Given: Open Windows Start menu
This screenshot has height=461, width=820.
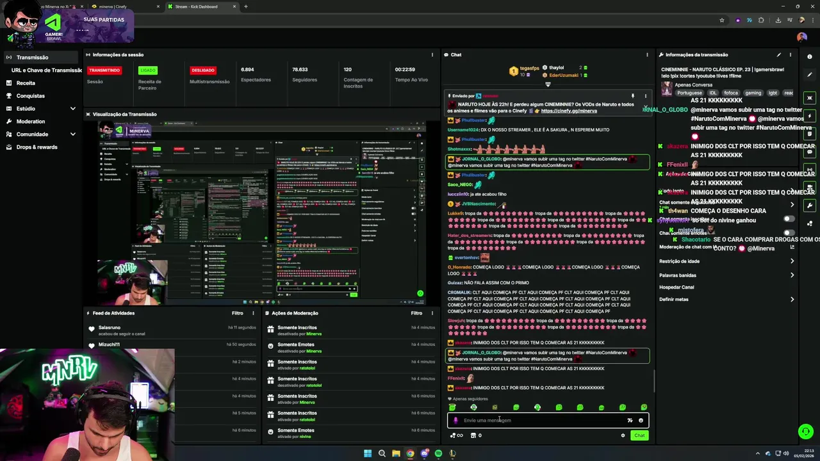Looking at the screenshot, I should [x=368, y=453].
